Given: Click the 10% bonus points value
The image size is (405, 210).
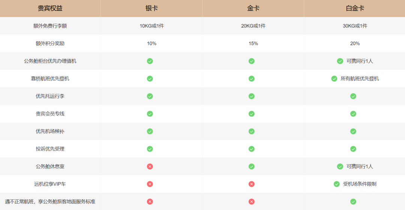Looking at the screenshot, I should point(151,43).
